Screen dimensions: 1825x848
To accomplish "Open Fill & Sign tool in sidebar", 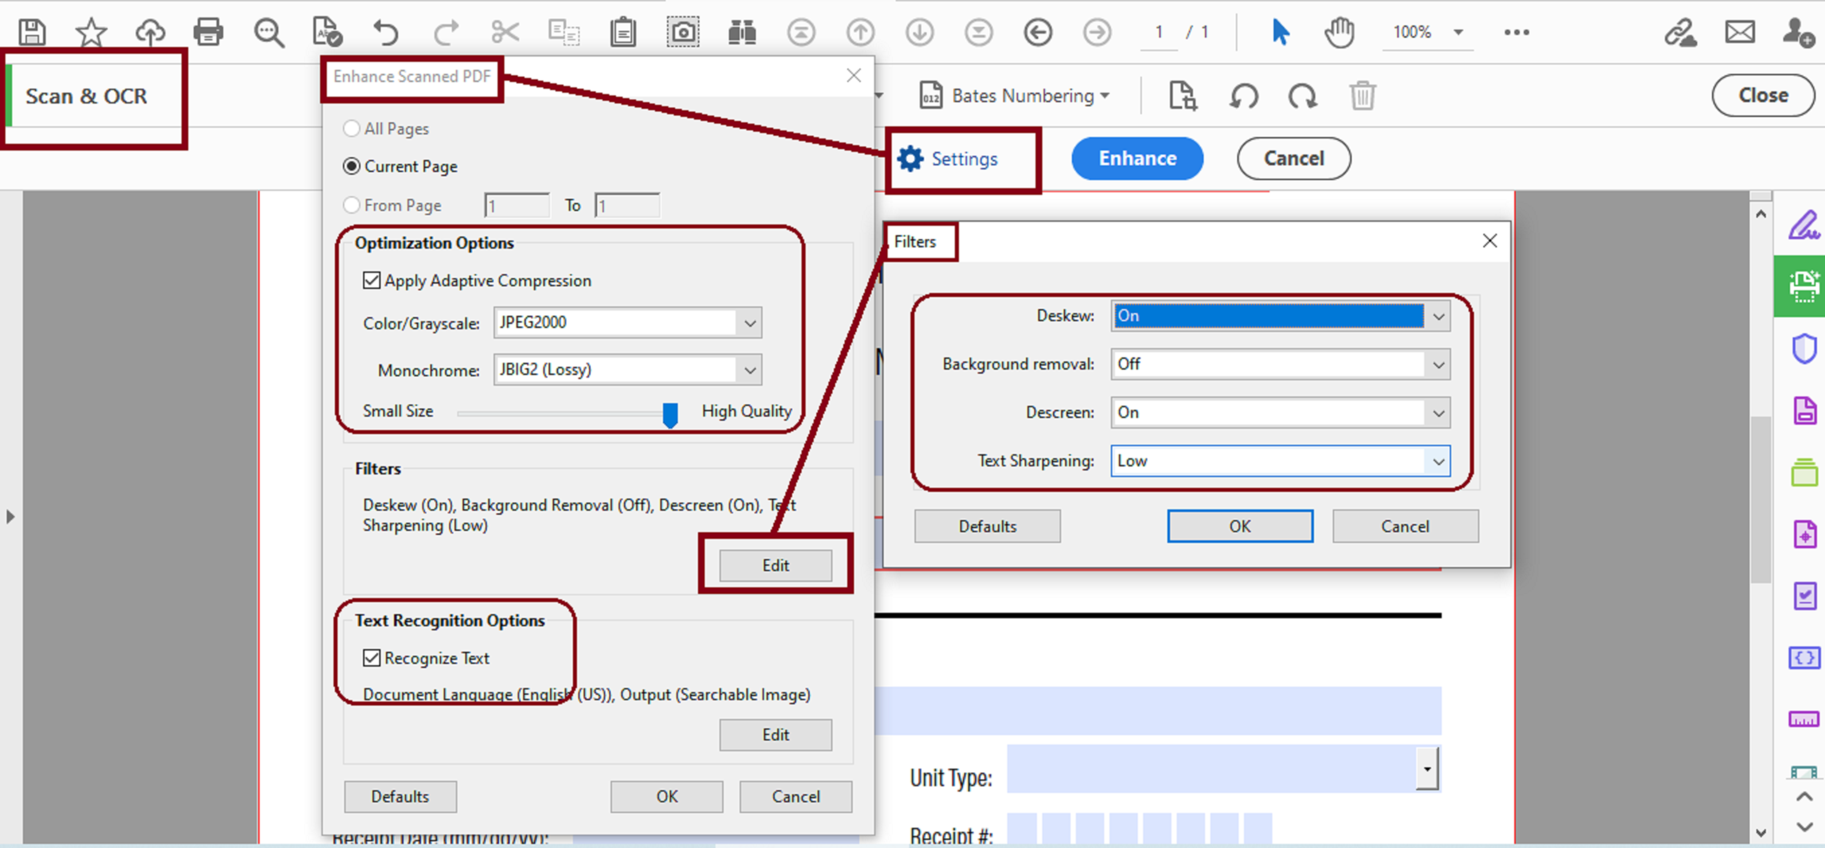I will (x=1804, y=225).
